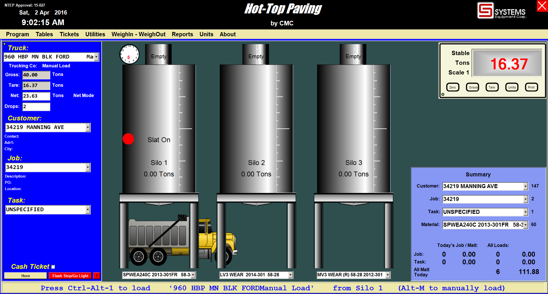This screenshot has height=294, width=548.
Task: Click the Drops input field
Action: 36,107
